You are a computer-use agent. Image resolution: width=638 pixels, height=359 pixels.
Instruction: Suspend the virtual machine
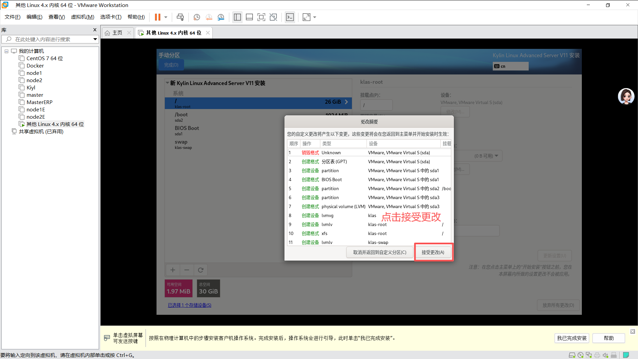point(158,17)
